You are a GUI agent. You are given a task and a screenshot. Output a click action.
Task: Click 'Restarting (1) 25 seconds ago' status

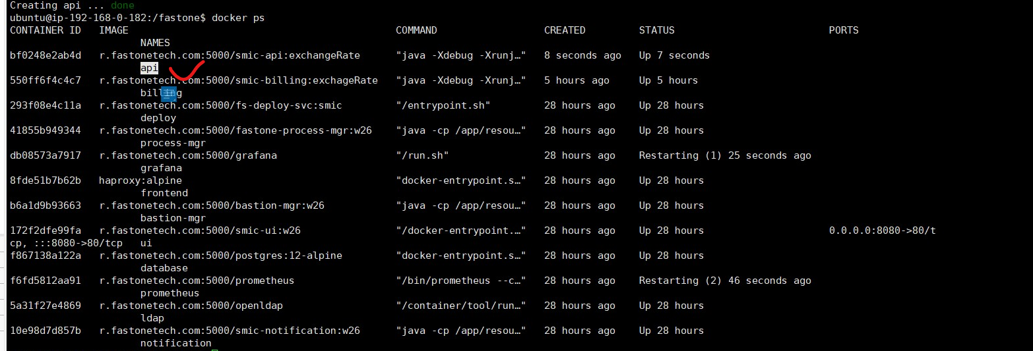725,155
